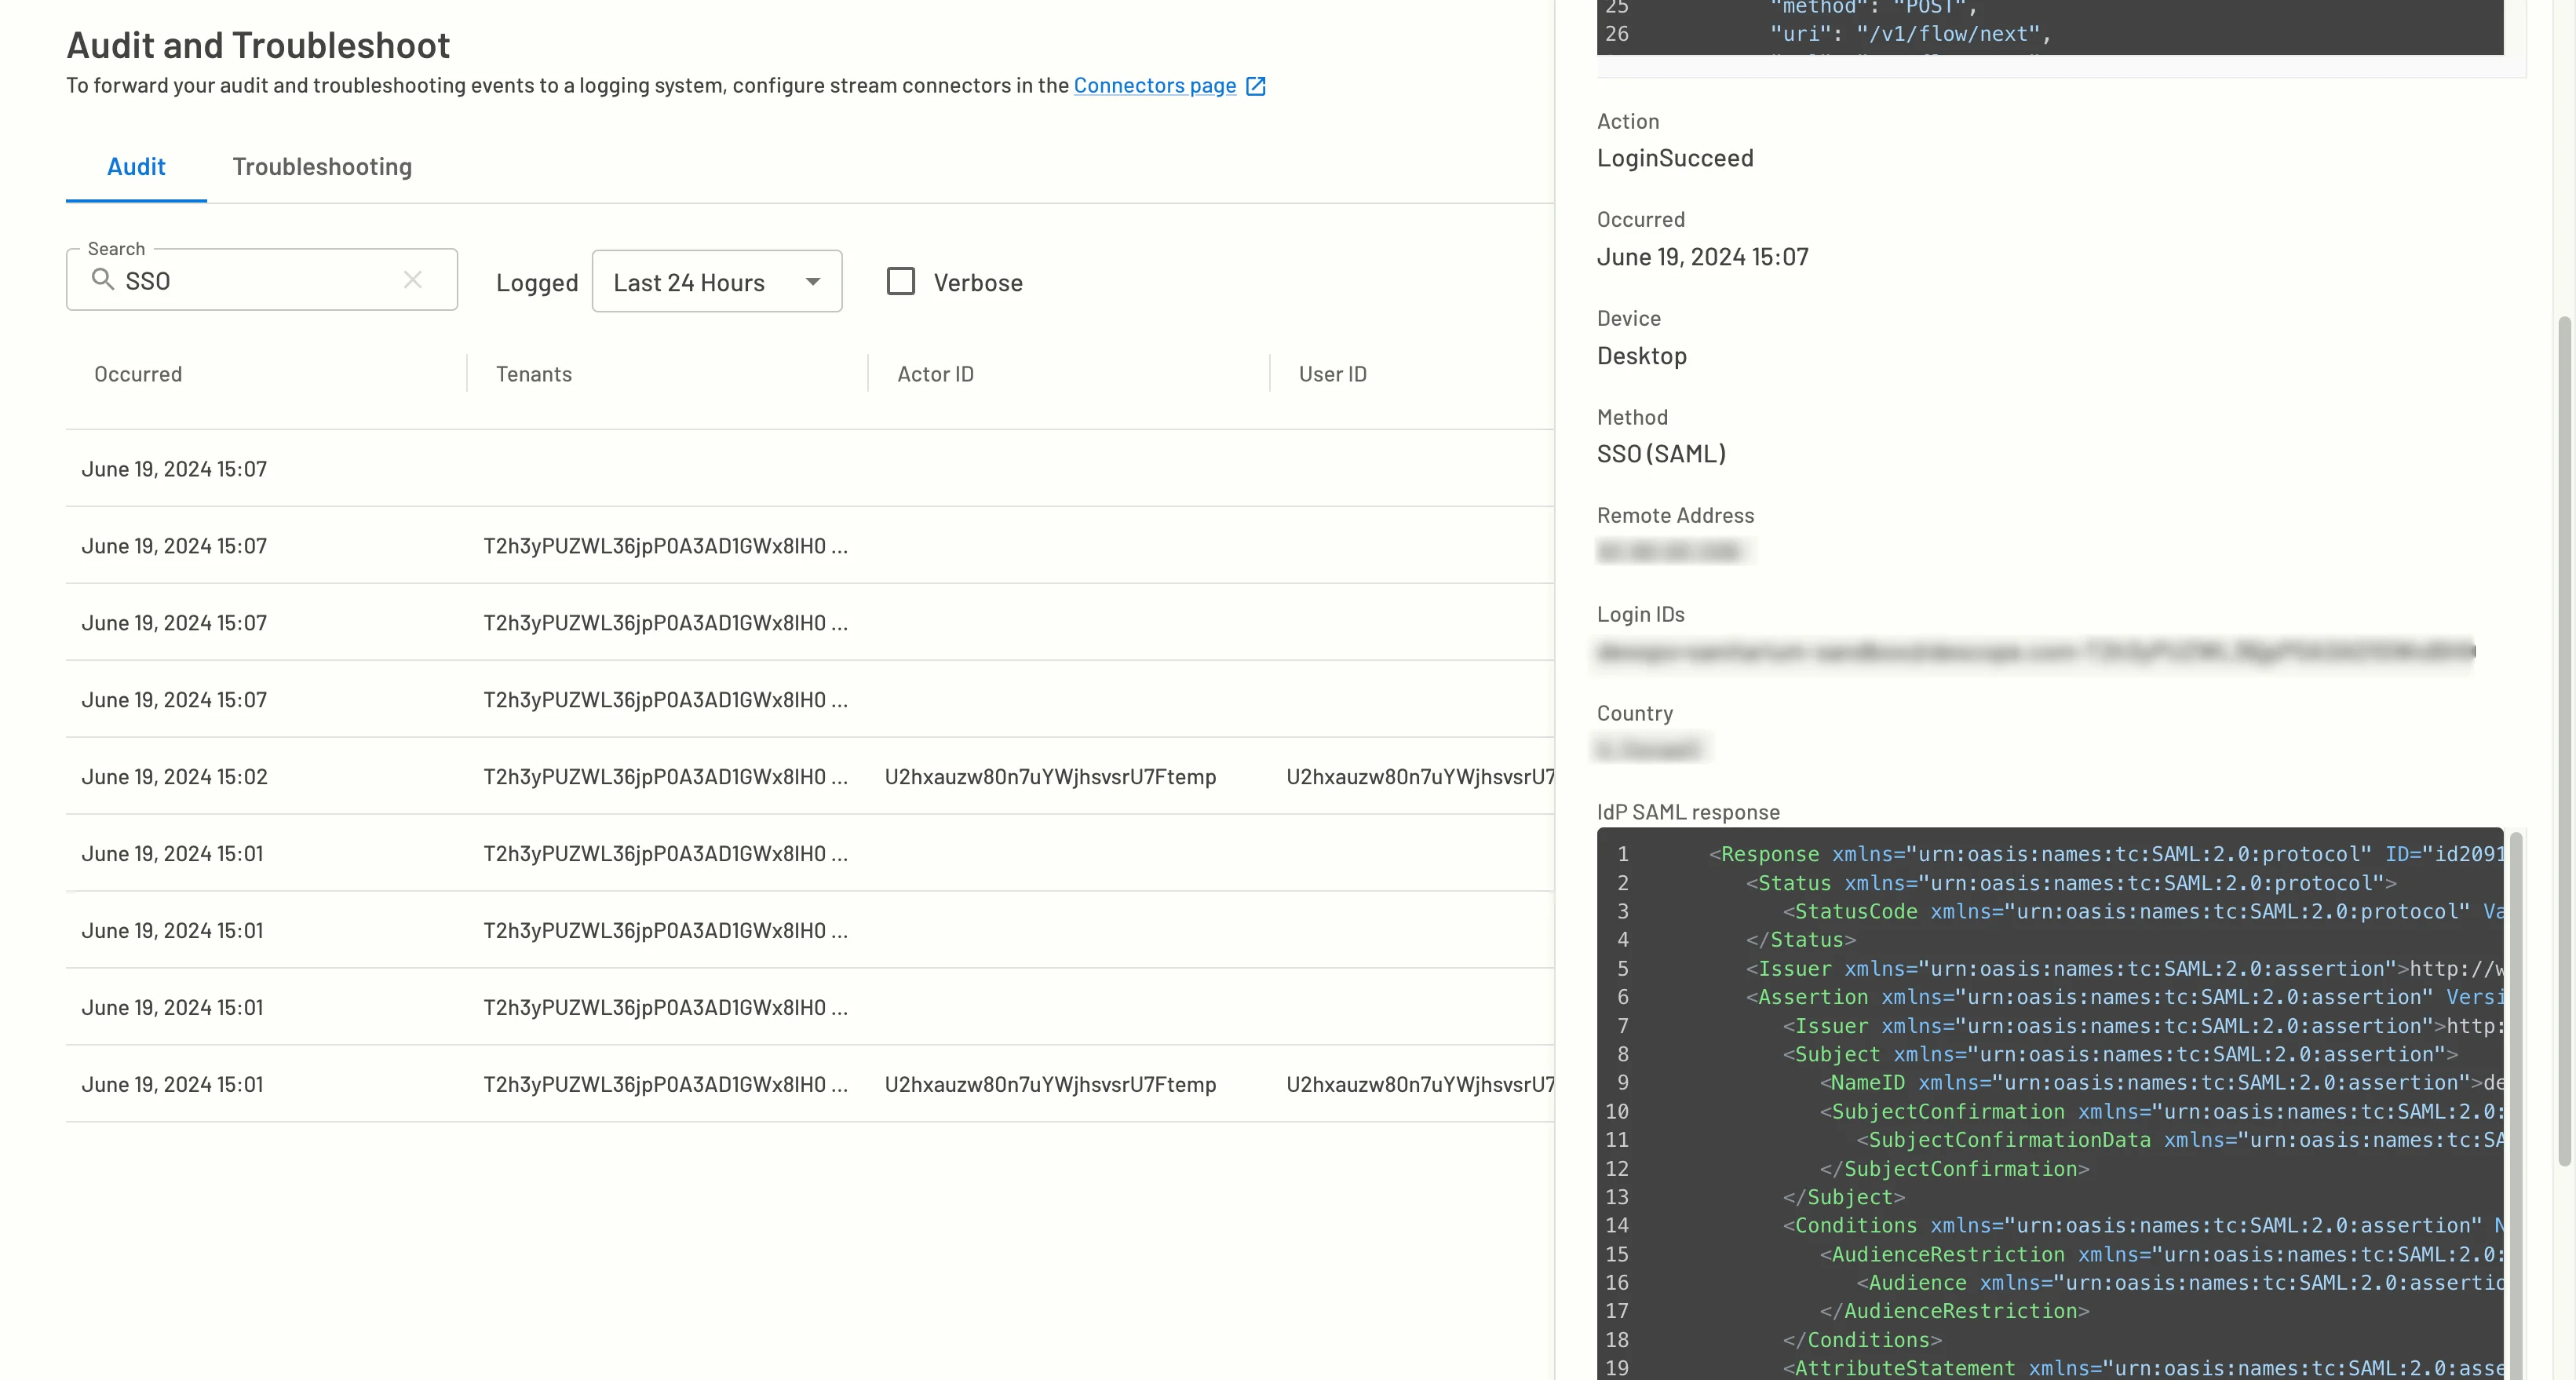Click line 1 Response tag in SAML code
The width and height of the screenshot is (2576, 1380).
point(1769,854)
